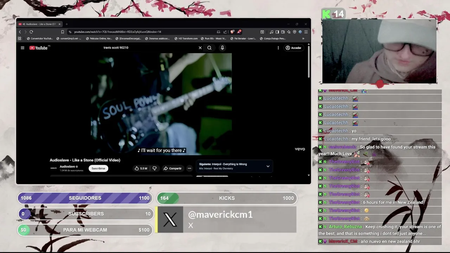
Task: Open Doramas asiáticos bookmark
Action: pos(157,39)
